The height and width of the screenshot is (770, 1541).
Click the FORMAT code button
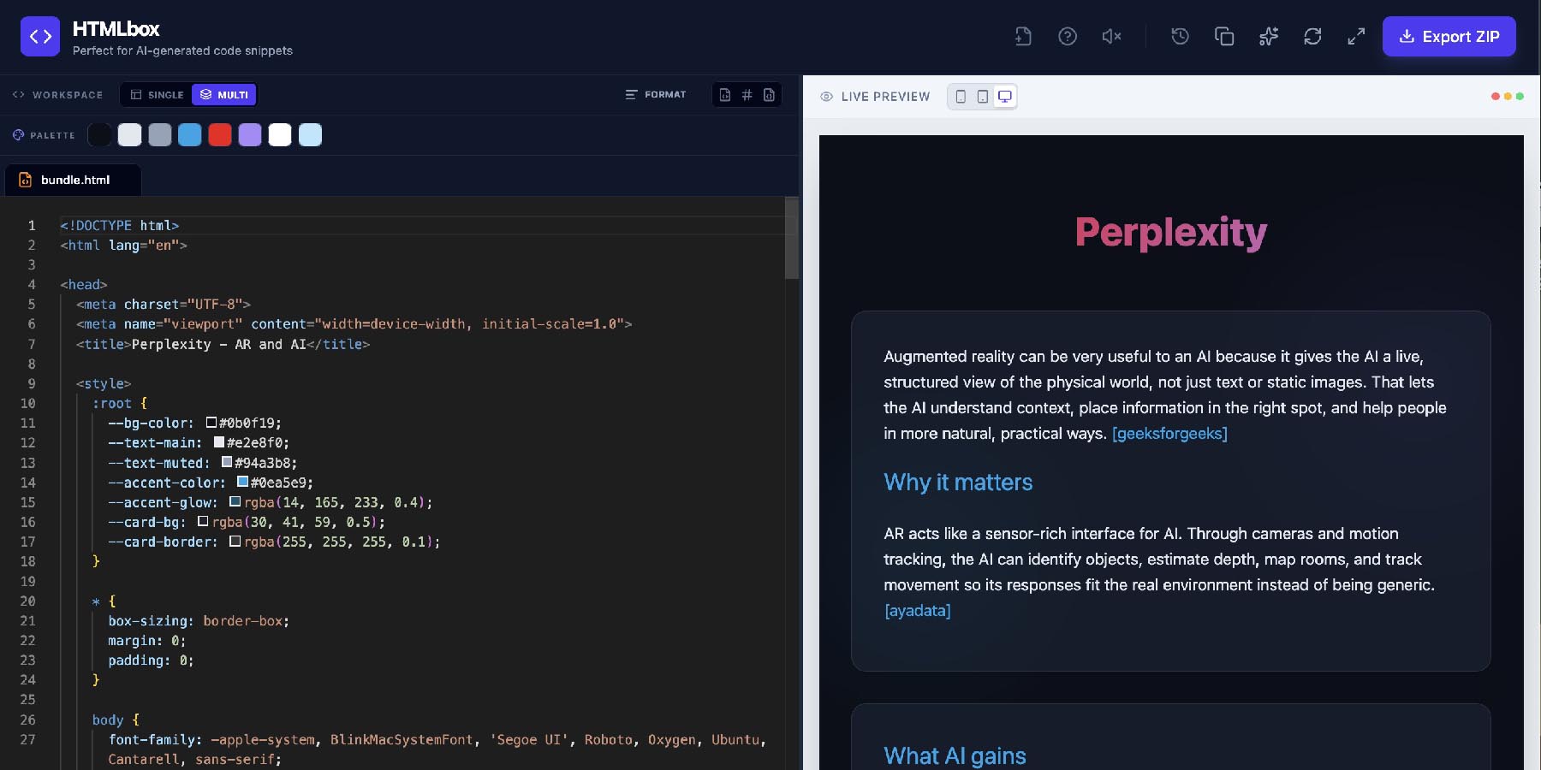point(656,95)
